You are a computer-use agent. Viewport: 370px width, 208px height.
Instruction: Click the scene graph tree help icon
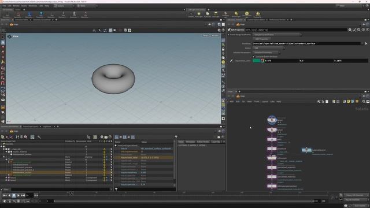pyautogui.click(x=110, y=137)
